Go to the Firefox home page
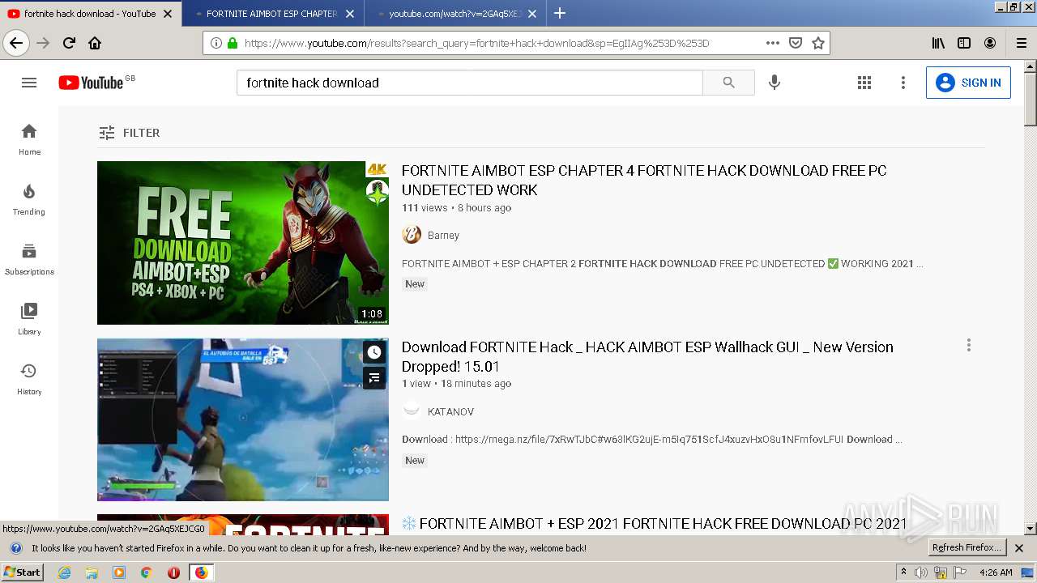 (95, 43)
